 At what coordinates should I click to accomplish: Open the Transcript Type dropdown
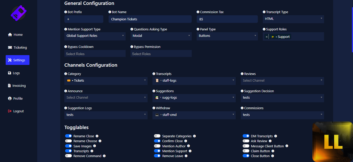click(x=293, y=19)
